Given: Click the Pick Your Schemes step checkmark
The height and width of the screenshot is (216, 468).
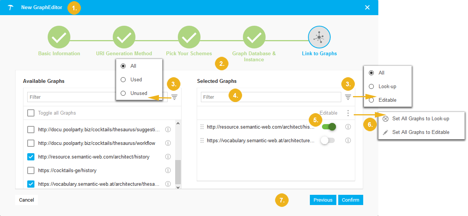Looking at the screenshot, I should click(x=189, y=37).
